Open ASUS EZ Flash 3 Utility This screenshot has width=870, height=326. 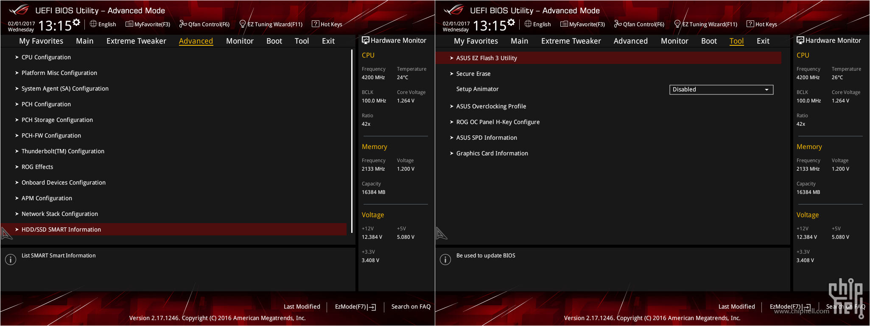(608, 58)
